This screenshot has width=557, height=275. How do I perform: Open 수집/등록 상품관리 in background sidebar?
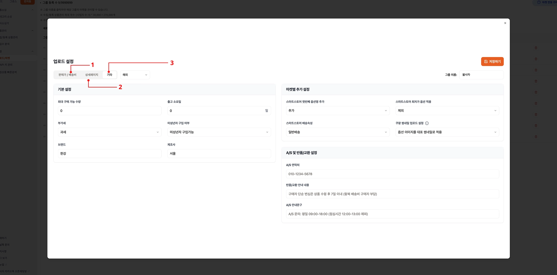(9, 37)
